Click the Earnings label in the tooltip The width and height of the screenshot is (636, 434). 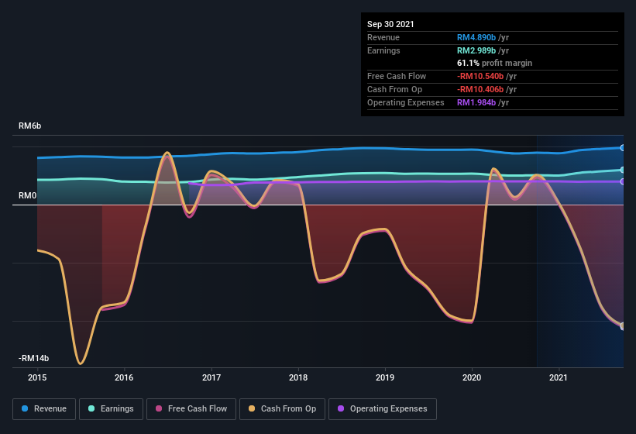pyautogui.click(x=383, y=50)
